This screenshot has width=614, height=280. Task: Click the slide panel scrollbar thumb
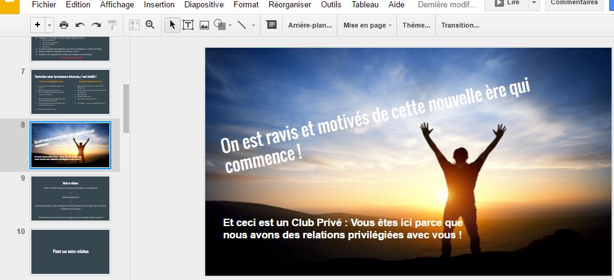click(126, 108)
